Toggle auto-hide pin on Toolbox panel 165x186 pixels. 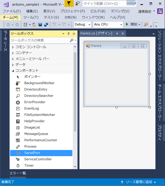(x=68, y=34)
